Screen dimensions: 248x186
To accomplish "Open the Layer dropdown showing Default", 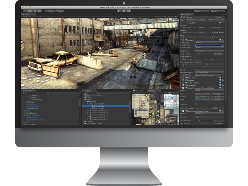I will pos(216,20).
